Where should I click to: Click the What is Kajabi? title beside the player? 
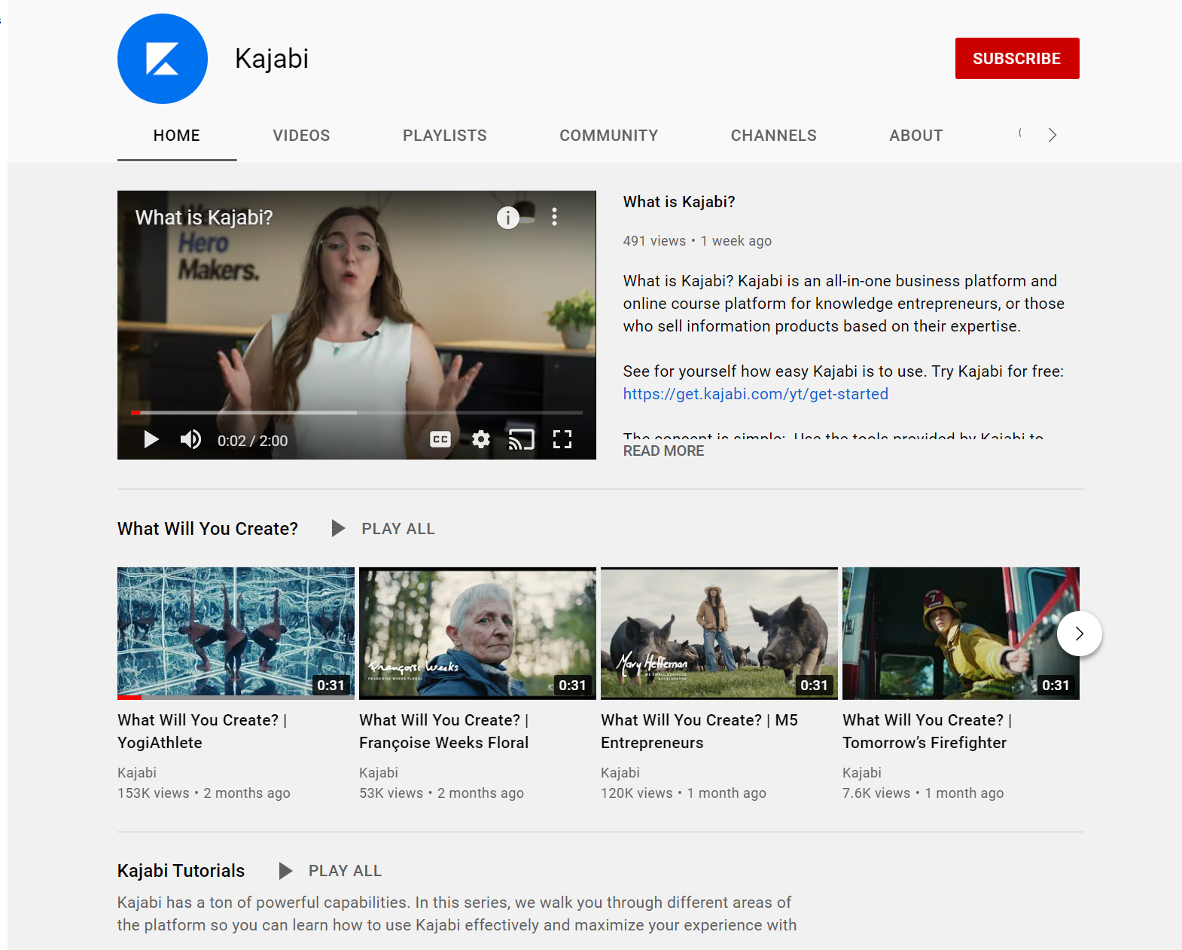tap(679, 202)
